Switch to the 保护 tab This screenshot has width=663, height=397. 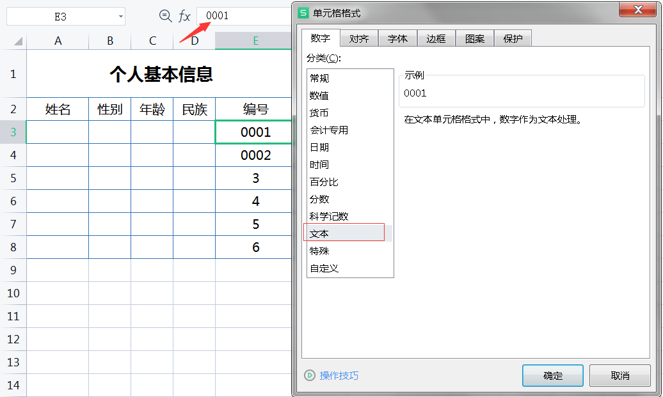(x=513, y=39)
